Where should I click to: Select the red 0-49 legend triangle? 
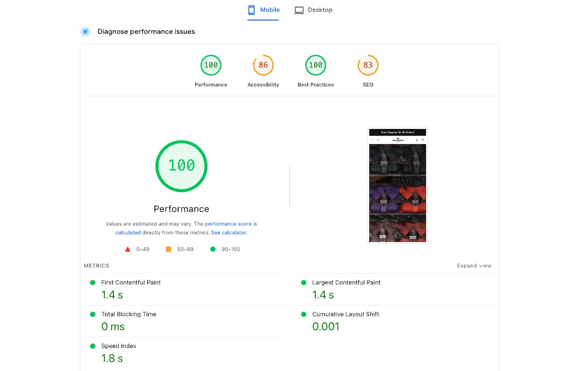pyautogui.click(x=126, y=249)
